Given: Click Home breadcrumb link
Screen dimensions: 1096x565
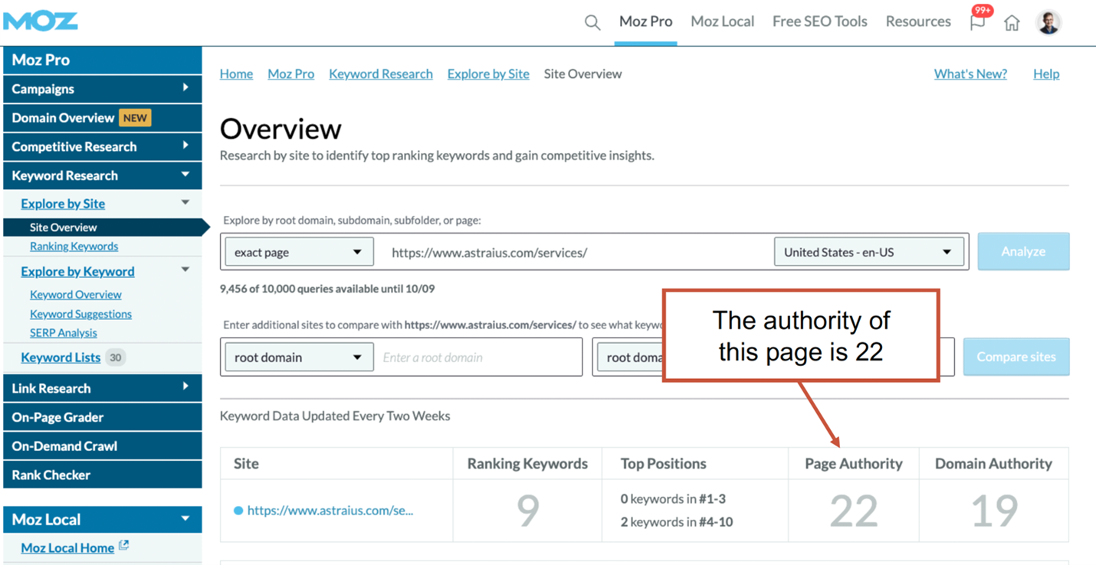Looking at the screenshot, I should [236, 74].
